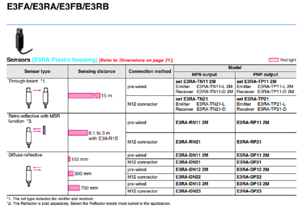Viewport: 307px width, 213px height.
Task: Click model 'E3RA-DP22'
Action: pos(249,177)
